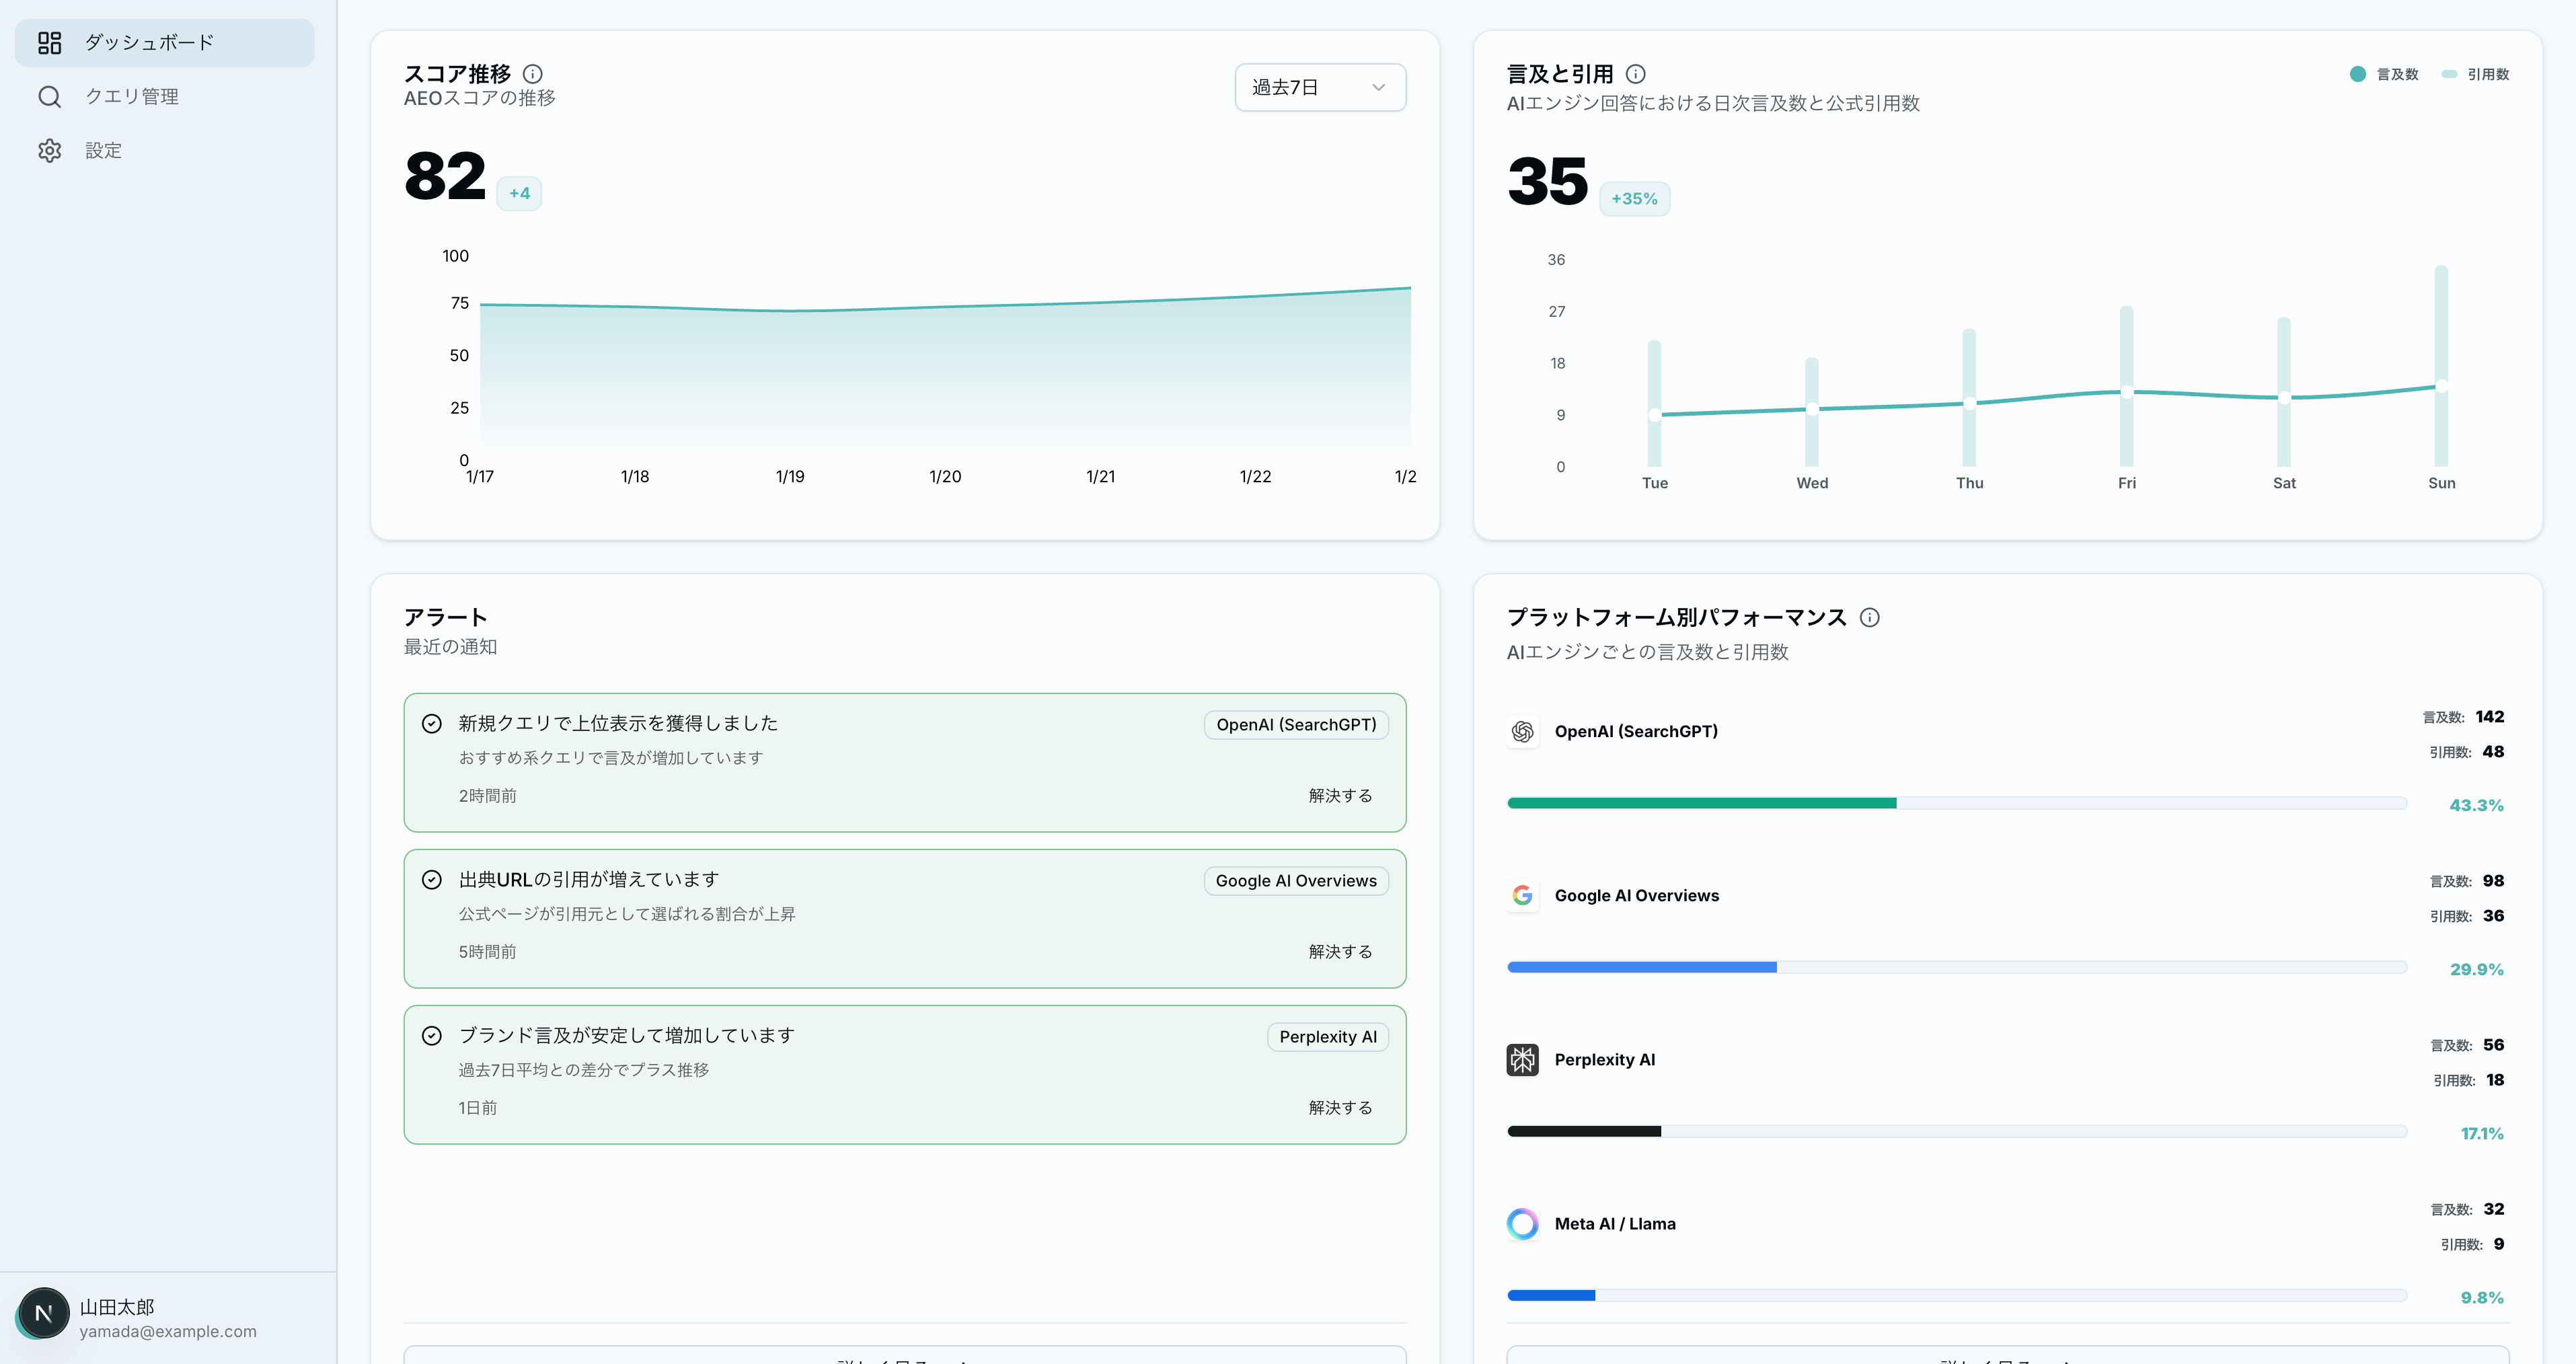This screenshot has height=1364, width=2576.
Task: Click 解決する on the Perplexity AI alert
Action: pyautogui.click(x=1340, y=1108)
